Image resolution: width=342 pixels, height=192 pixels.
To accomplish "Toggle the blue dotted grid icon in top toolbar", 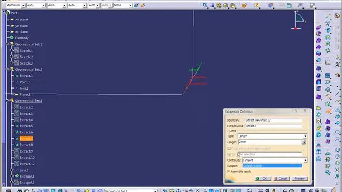I will (212, 5).
